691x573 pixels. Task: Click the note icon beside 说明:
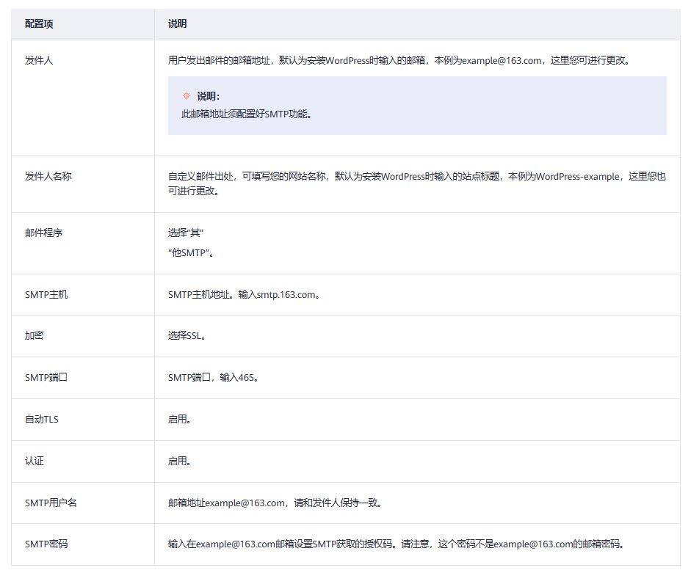point(187,95)
